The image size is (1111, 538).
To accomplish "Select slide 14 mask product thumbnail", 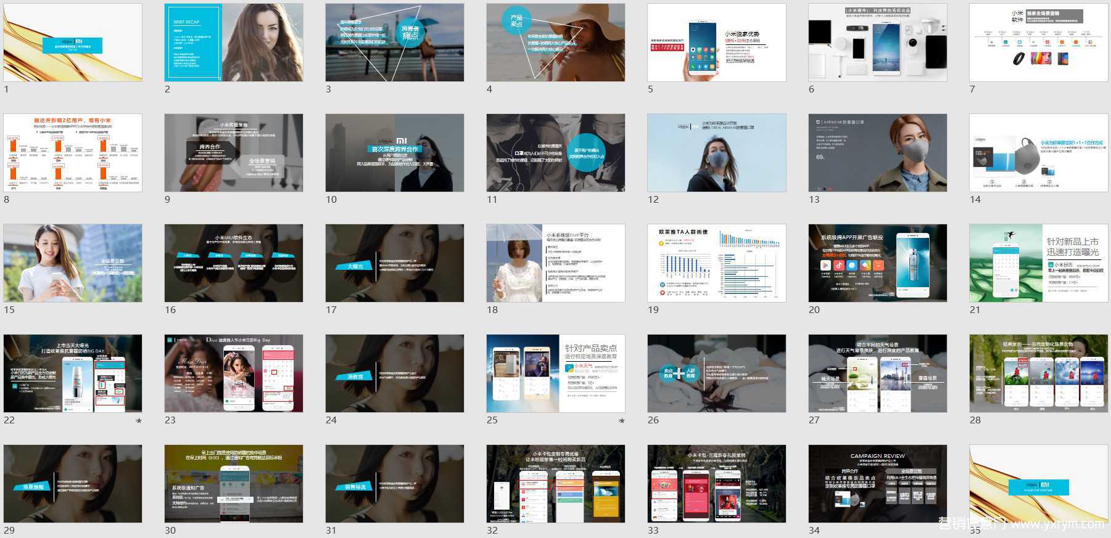I will point(1039,153).
